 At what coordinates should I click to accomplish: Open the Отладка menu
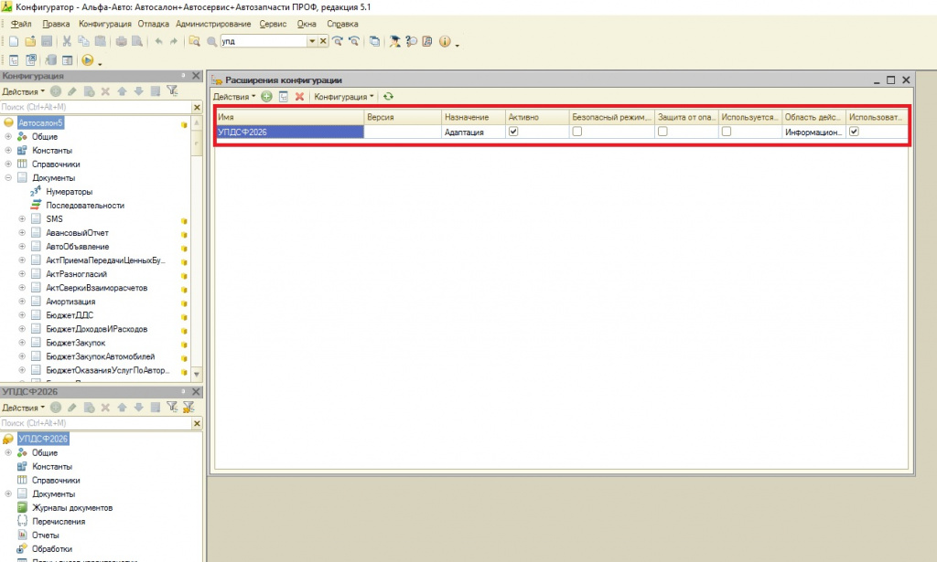click(x=154, y=24)
